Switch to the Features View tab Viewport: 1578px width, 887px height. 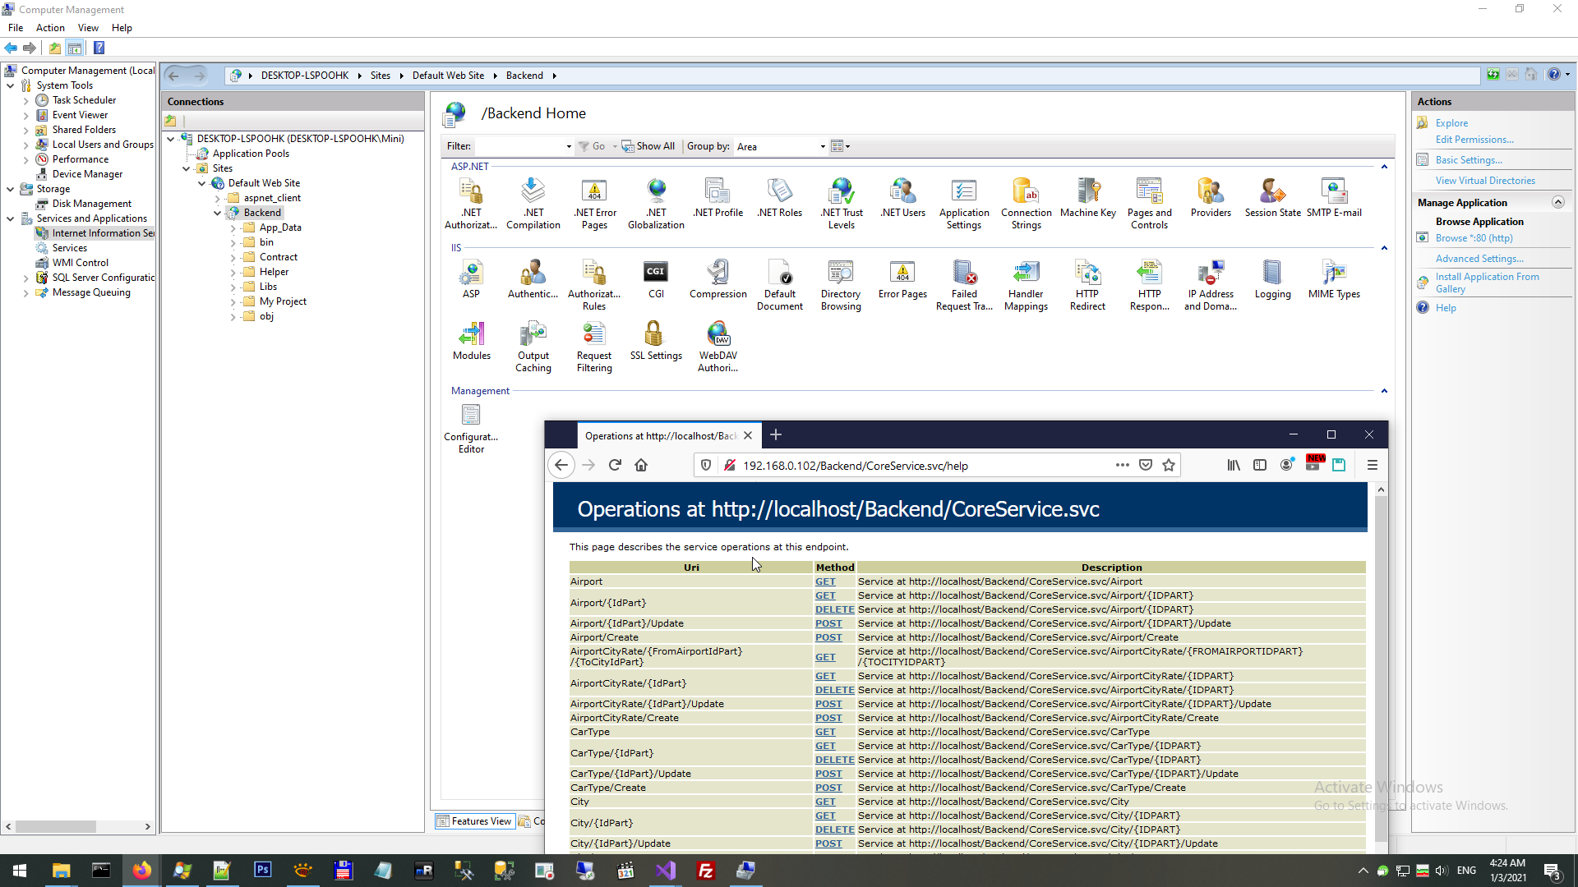click(474, 821)
